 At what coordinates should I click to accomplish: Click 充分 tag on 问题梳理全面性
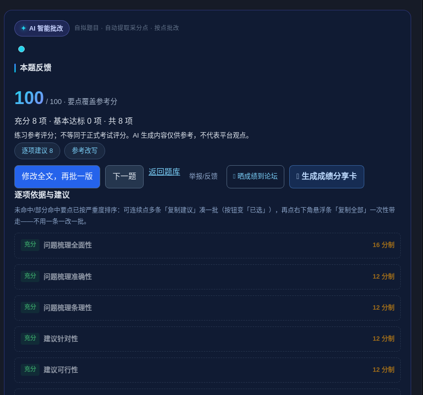point(30,245)
